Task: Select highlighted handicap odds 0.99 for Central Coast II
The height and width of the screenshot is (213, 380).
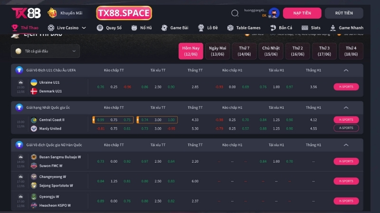Action: (x=101, y=120)
